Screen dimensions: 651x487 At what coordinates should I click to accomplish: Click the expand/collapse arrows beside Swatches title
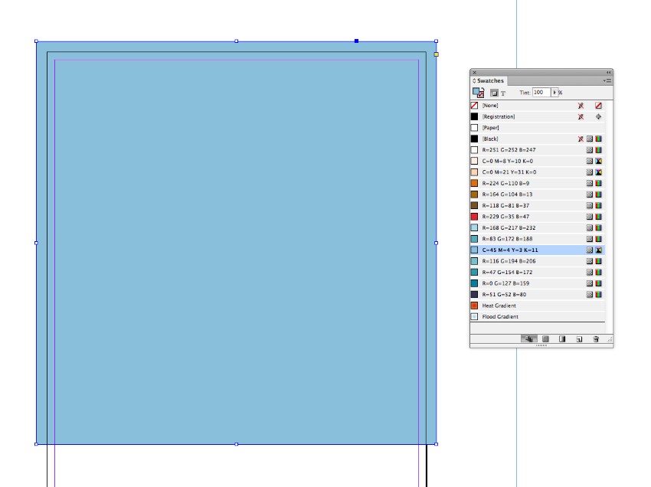[474, 80]
